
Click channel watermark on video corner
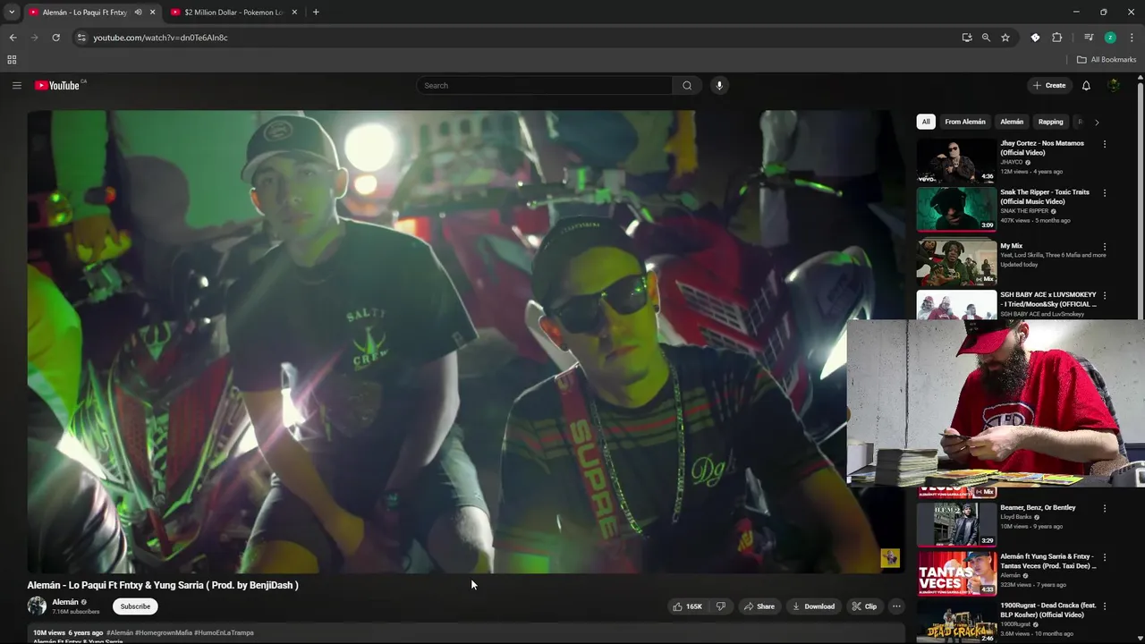coord(890,558)
